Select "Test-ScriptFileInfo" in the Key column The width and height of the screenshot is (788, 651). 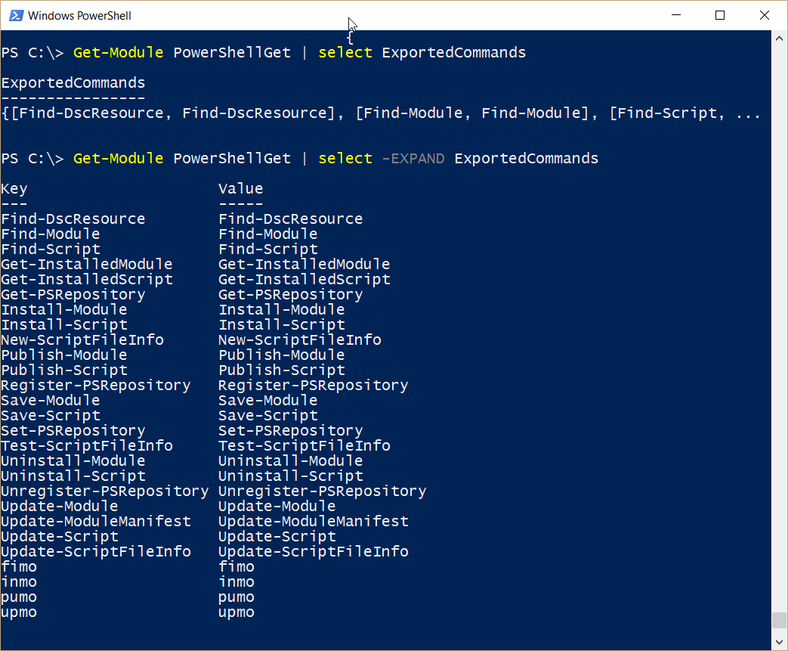86,446
